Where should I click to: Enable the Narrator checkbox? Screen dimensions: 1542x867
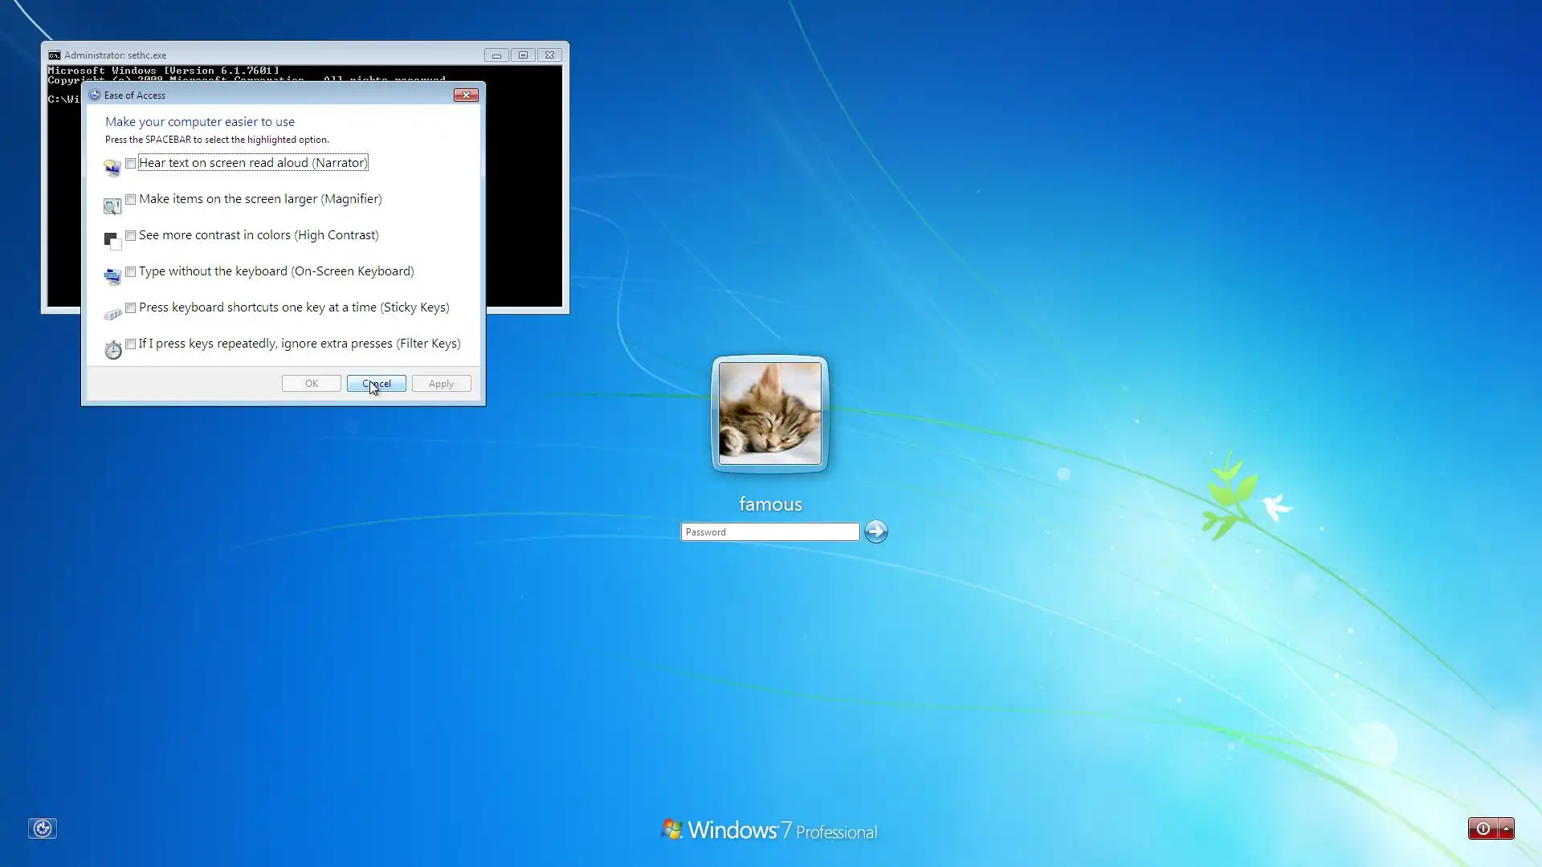point(130,163)
